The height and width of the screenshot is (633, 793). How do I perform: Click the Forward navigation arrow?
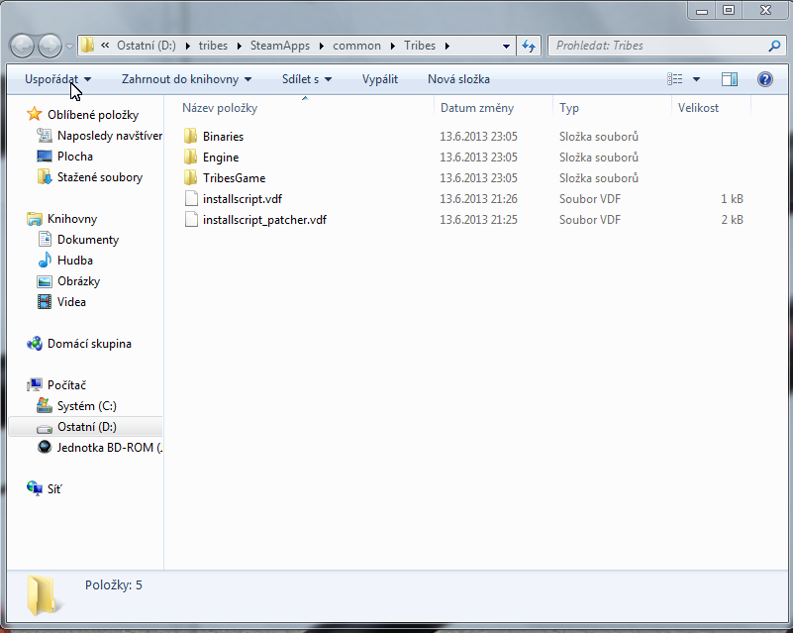[50, 46]
